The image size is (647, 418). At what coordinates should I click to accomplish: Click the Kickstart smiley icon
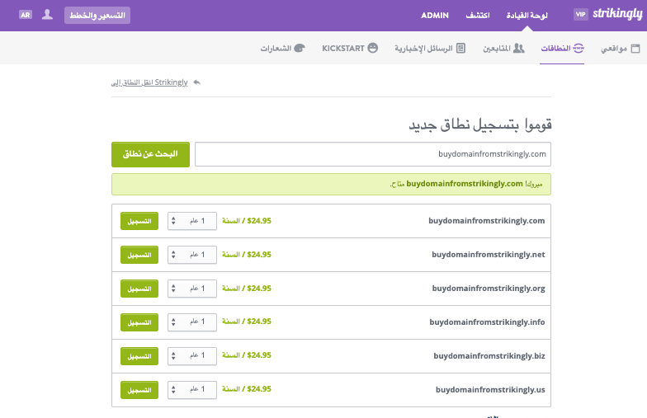373,48
